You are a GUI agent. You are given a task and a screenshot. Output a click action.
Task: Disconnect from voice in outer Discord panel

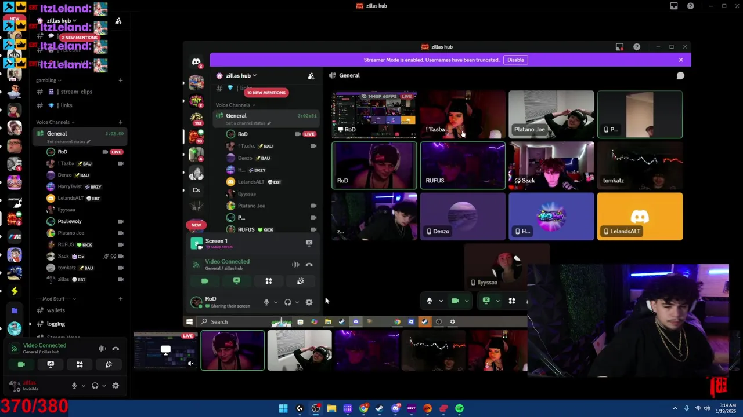[116, 349]
